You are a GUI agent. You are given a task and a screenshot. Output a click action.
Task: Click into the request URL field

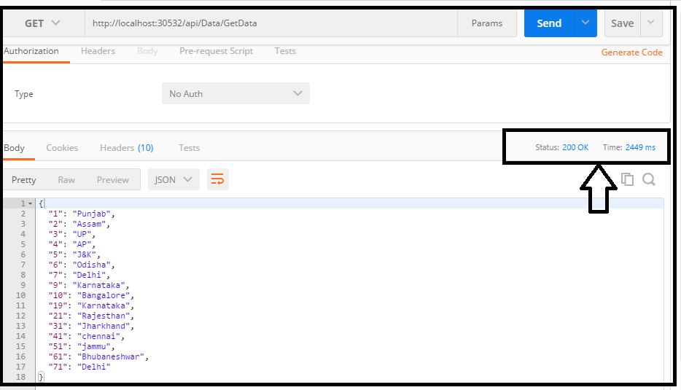click(271, 23)
